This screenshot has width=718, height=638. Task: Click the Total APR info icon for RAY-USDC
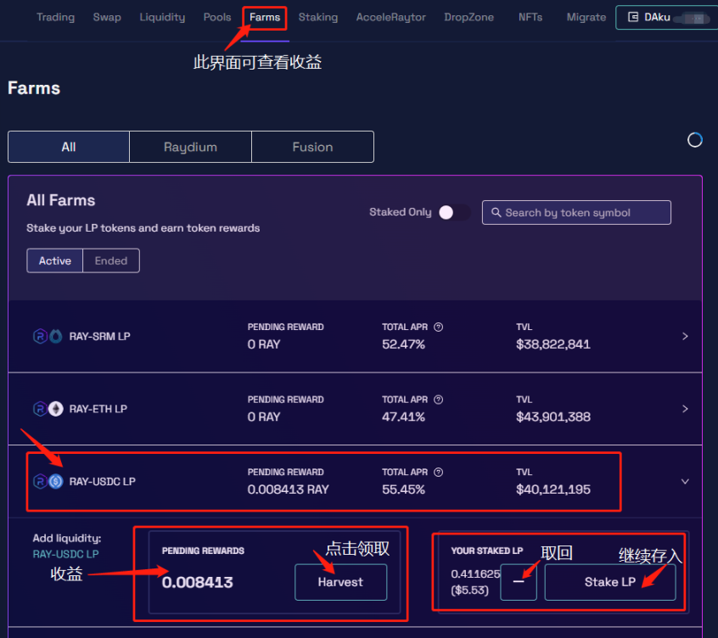[x=439, y=472]
